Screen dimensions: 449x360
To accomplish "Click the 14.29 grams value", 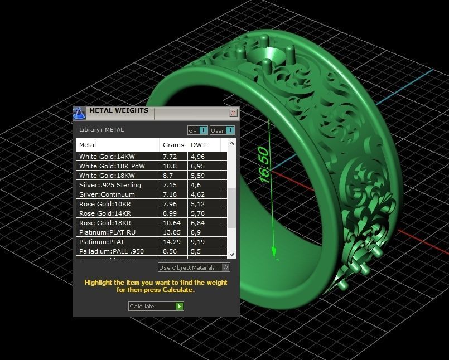I will tap(172, 242).
